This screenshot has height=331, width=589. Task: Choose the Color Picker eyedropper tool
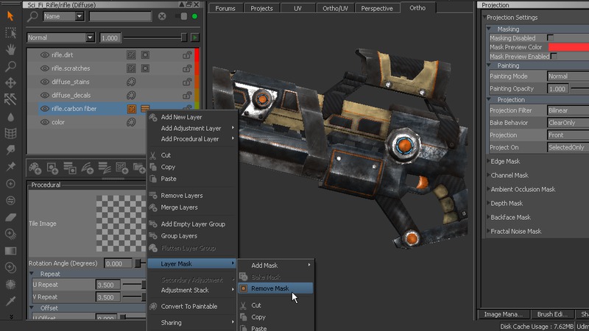(10, 301)
